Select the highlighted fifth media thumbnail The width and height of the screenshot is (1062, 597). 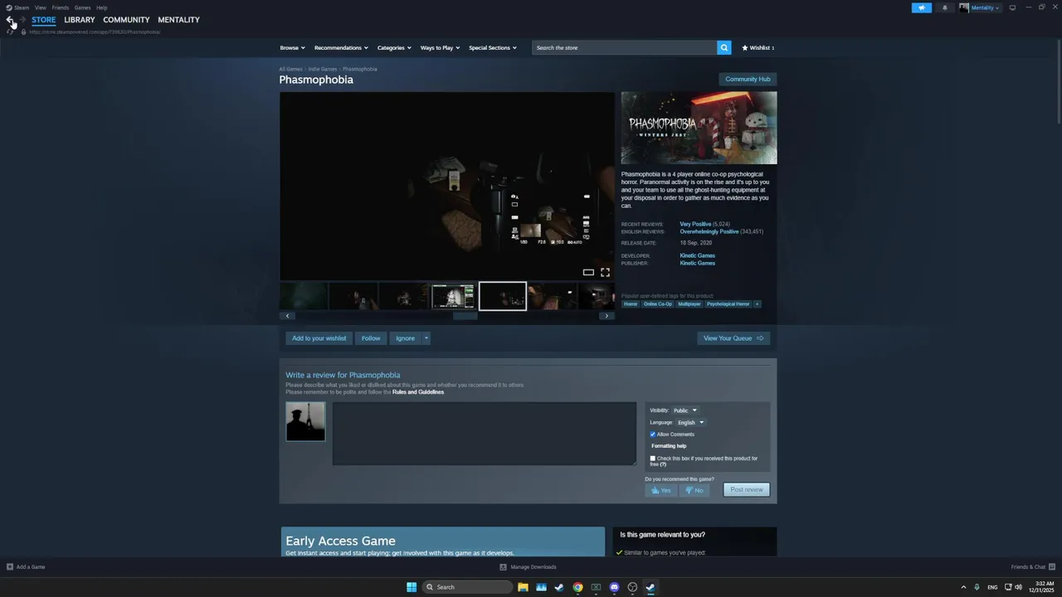pyautogui.click(x=502, y=296)
